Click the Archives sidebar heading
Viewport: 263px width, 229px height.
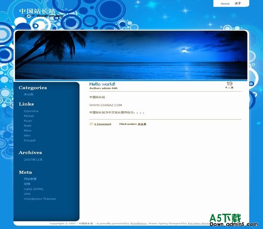(x=30, y=153)
